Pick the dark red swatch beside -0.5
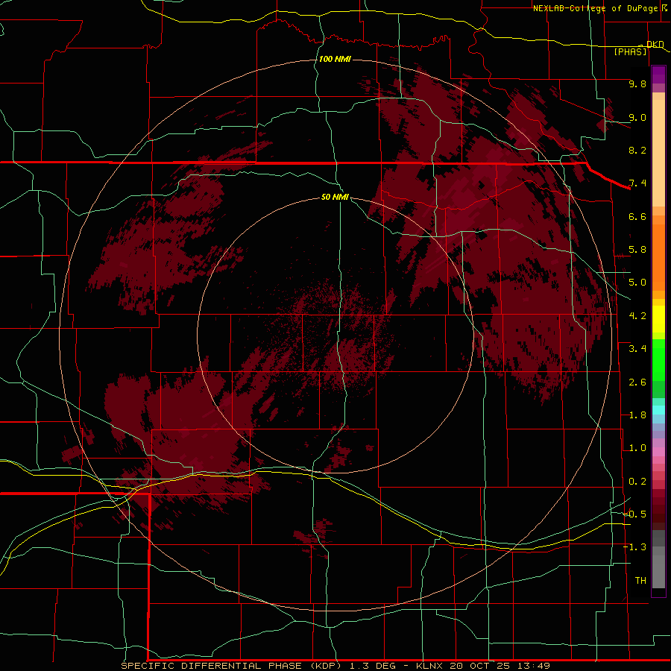Screen dimensions: 671x671 point(658,517)
